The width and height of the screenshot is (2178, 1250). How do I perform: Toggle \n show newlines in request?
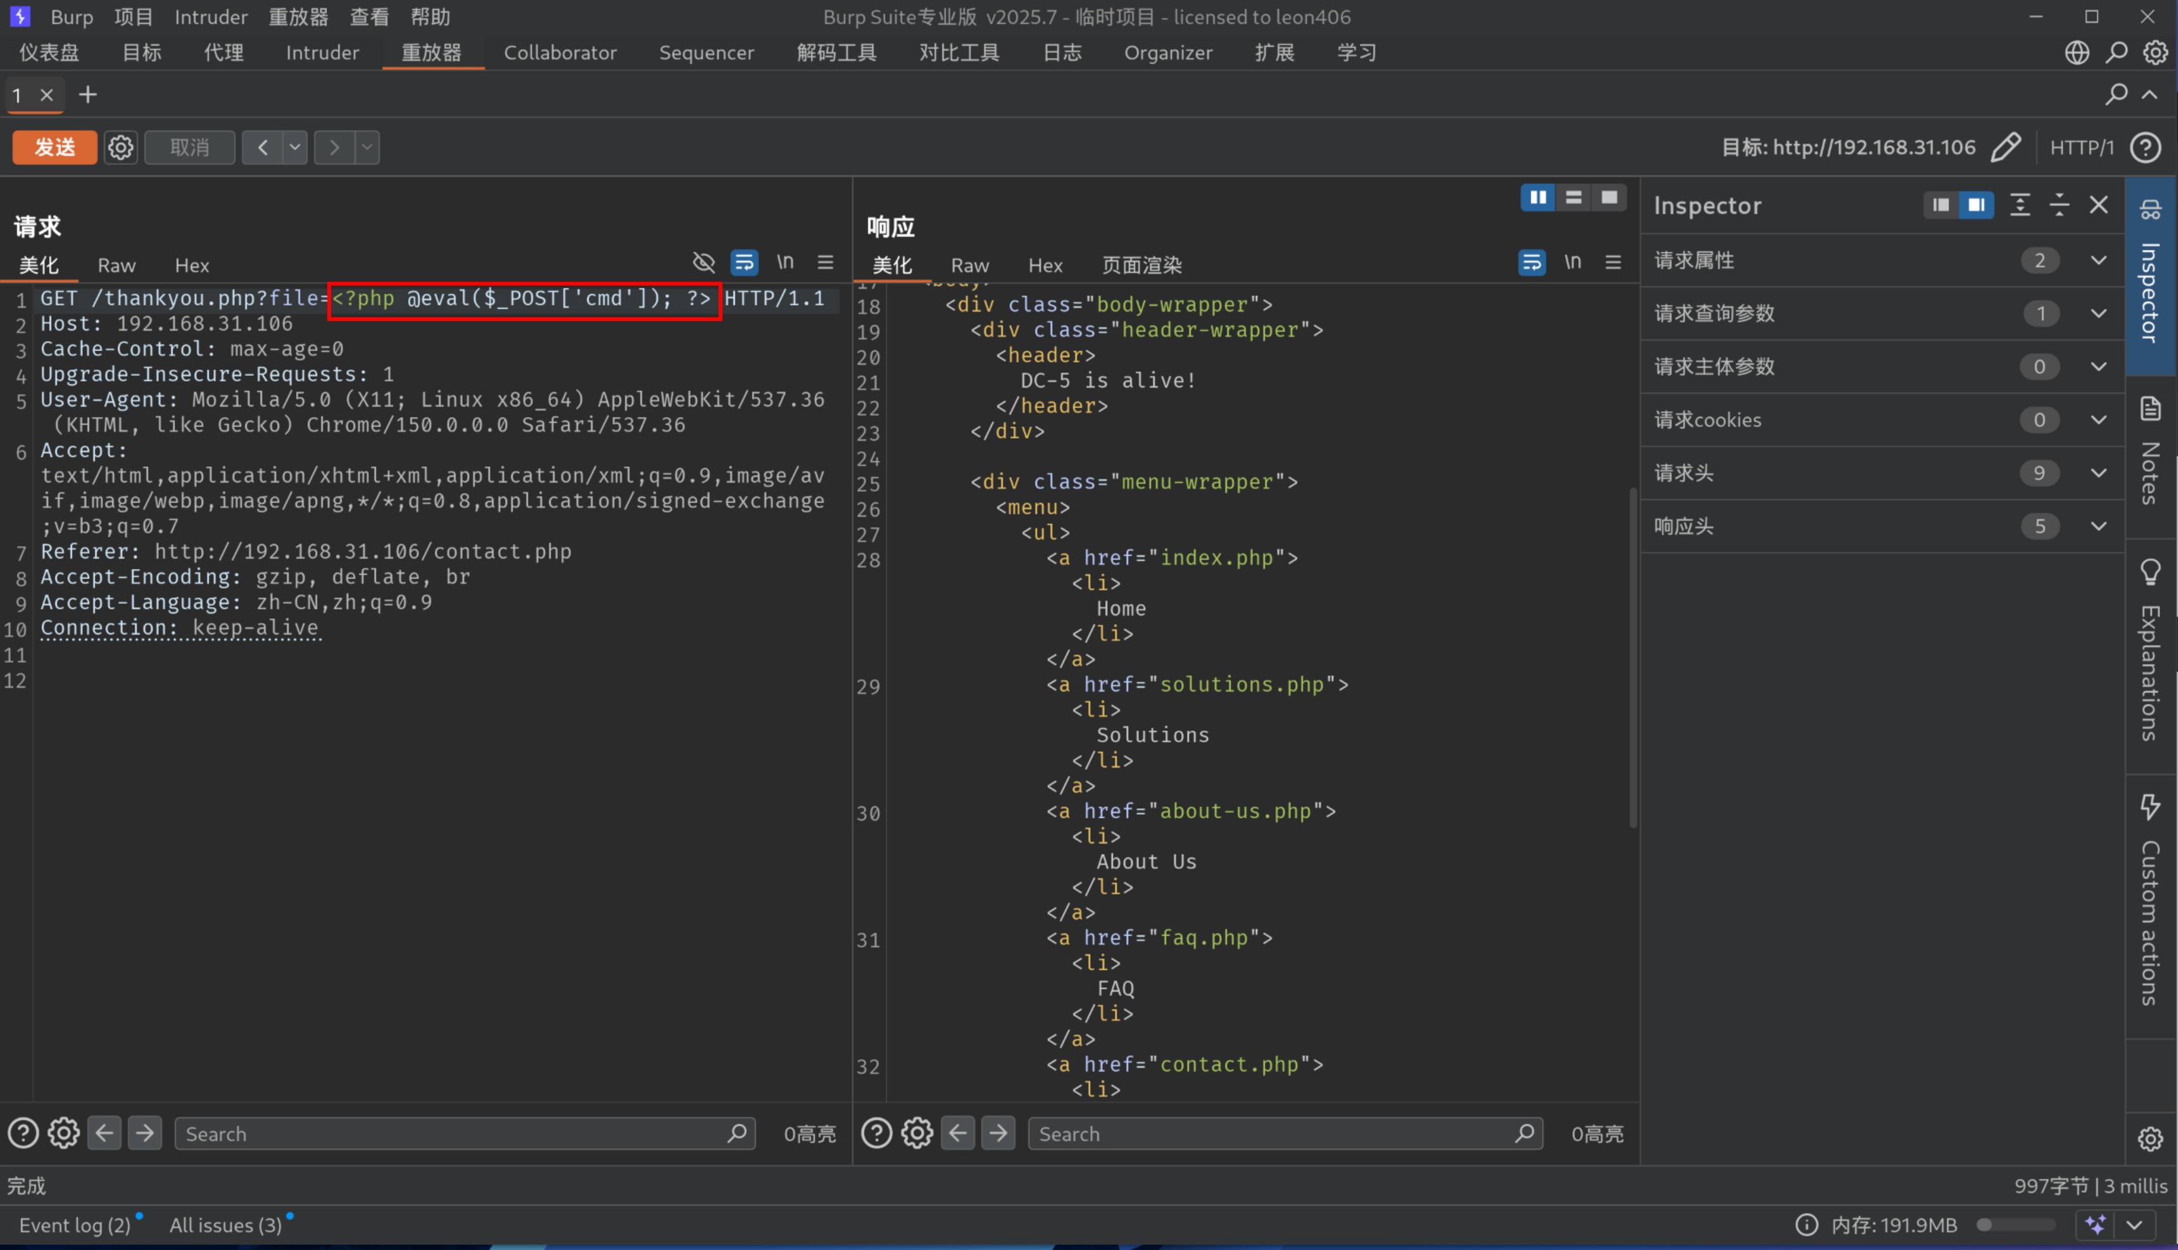(x=784, y=261)
